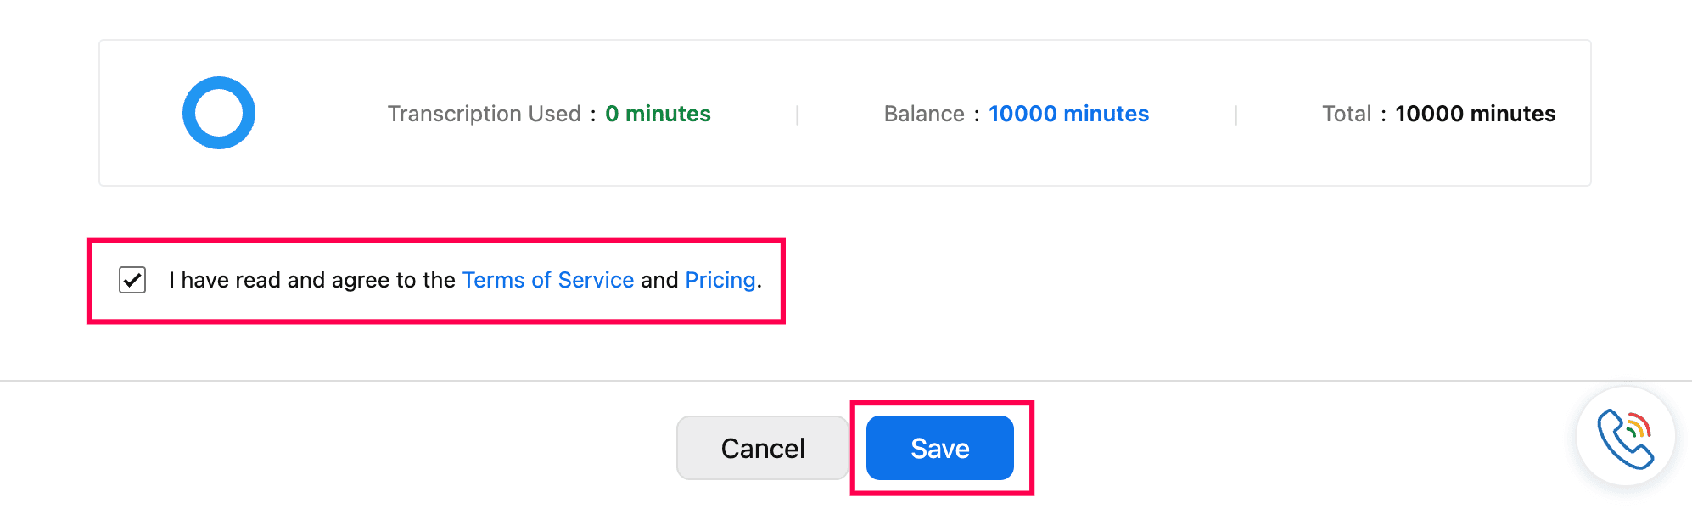
Task: Click the divider between Balance and Total
Action: pos(1235,115)
